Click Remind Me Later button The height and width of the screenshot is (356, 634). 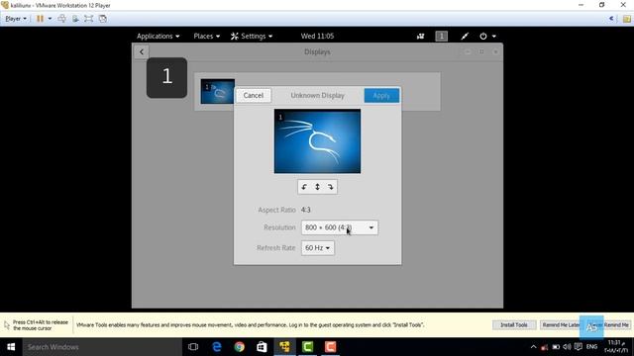[561, 325]
